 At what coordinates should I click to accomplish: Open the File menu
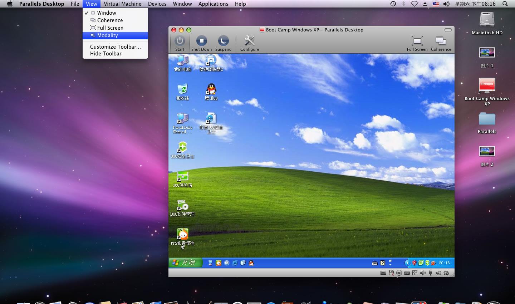(75, 4)
